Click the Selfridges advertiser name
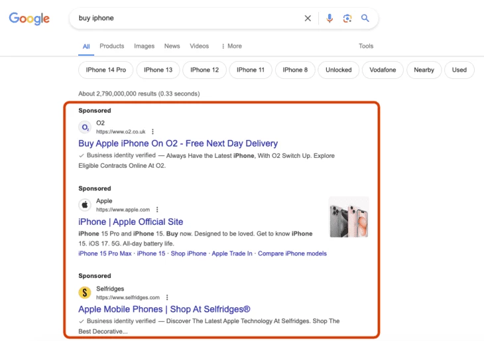 pyautogui.click(x=110, y=289)
